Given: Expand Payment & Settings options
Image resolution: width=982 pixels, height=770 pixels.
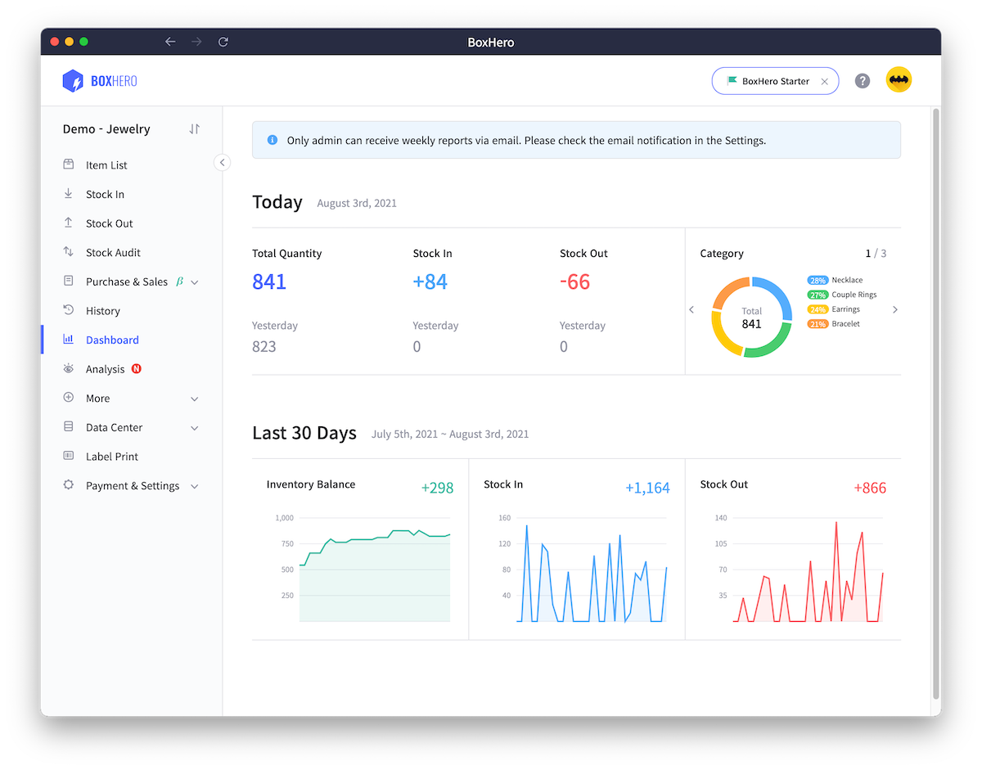Looking at the screenshot, I should pyautogui.click(x=195, y=485).
